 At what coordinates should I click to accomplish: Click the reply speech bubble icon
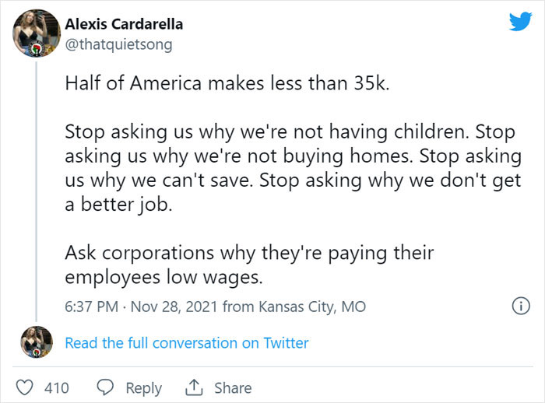coord(105,387)
